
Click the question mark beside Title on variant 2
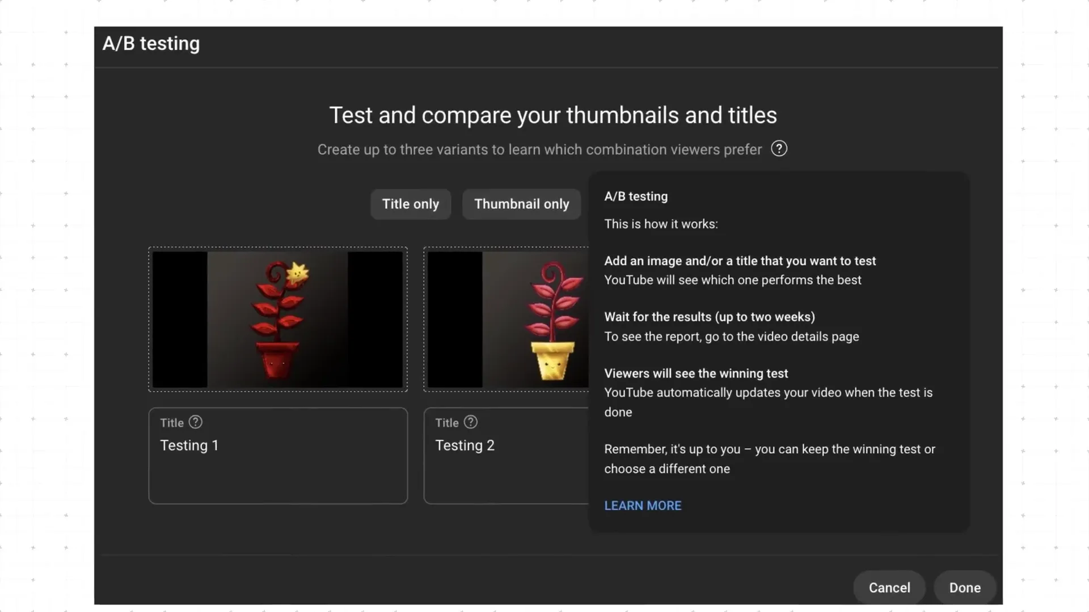471,422
